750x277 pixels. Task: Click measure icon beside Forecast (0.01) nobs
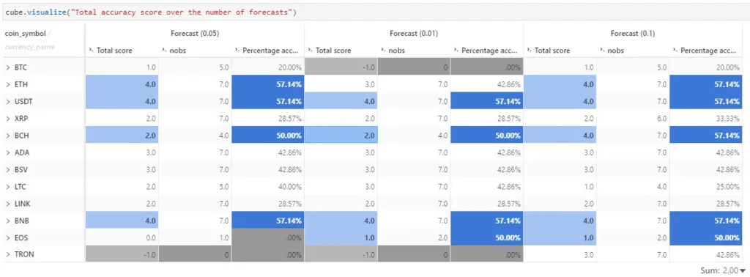[x=383, y=50]
